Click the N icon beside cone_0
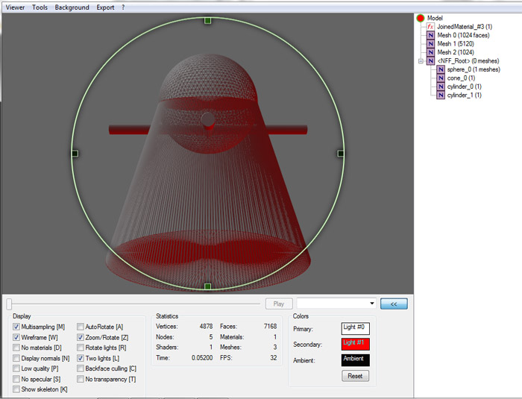The width and height of the screenshot is (522, 399). pos(441,78)
